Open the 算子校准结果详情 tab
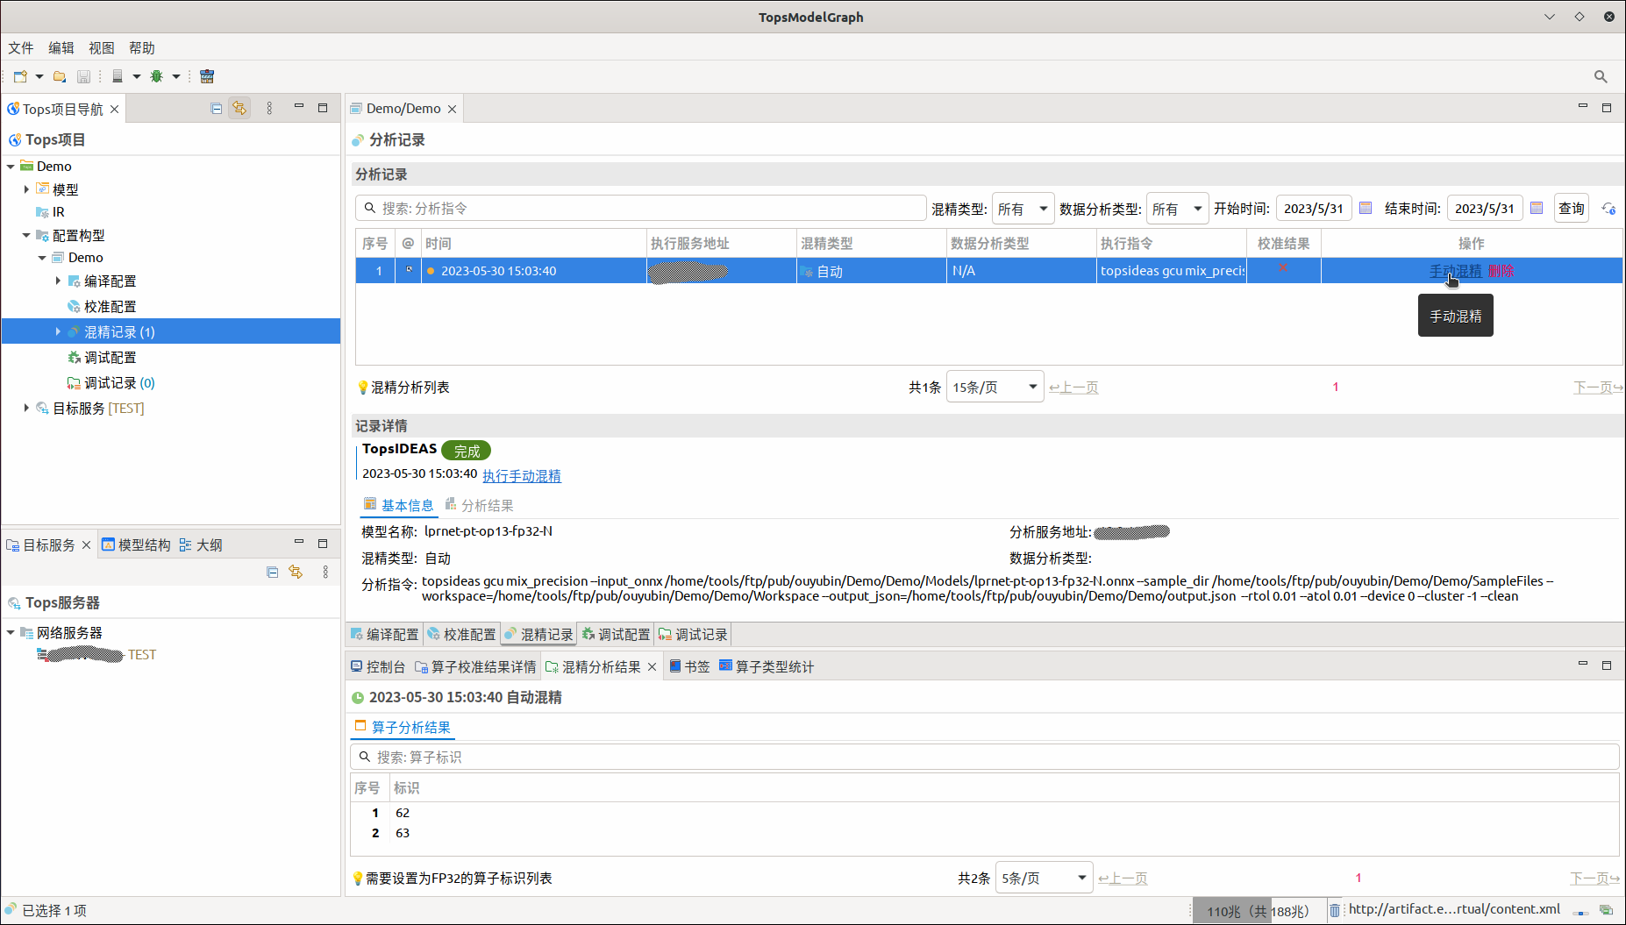The width and height of the screenshot is (1626, 925). pyautogui.click(x=475, y=667)
